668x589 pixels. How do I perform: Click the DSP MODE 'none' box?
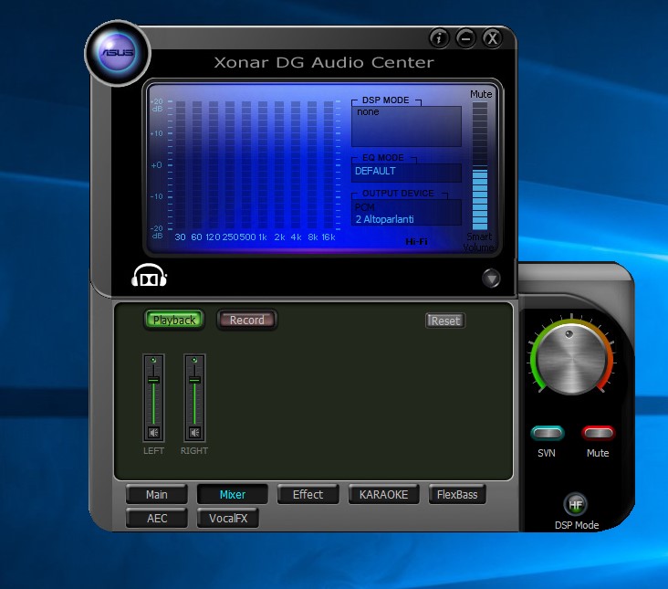click(406, 126)
